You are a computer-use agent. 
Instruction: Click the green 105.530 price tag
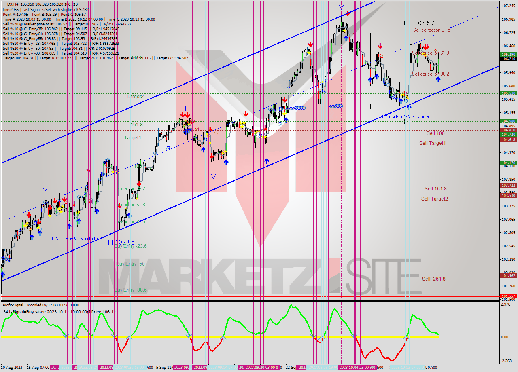pos(508,93)
